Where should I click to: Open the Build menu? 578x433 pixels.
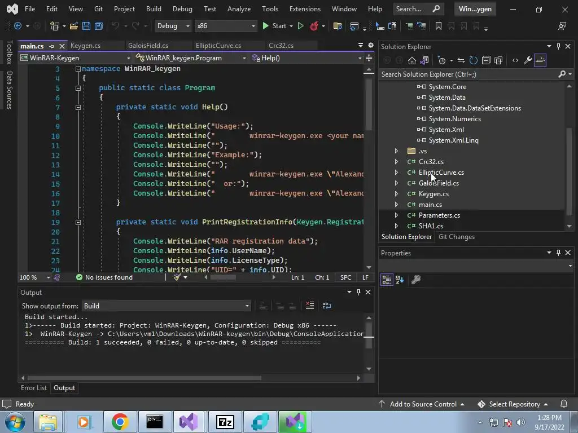coord(154,9)
